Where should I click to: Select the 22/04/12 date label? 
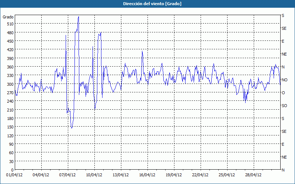[200, 175]
